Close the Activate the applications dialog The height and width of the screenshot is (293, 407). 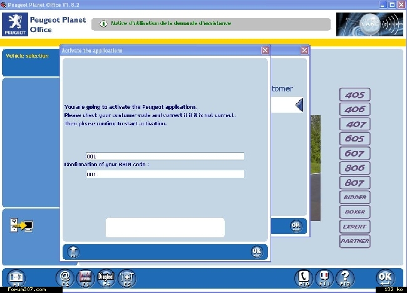[x=265, y=50]
